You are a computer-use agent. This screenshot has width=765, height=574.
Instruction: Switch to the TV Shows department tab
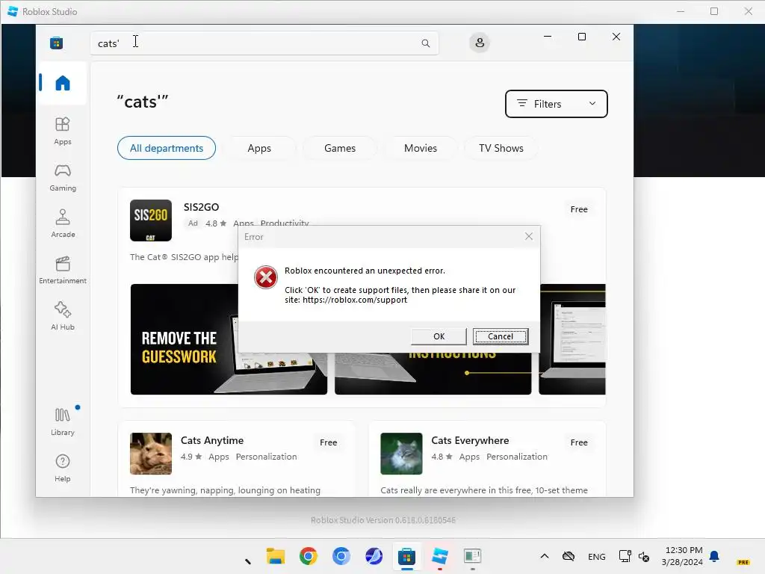(501, 148)
